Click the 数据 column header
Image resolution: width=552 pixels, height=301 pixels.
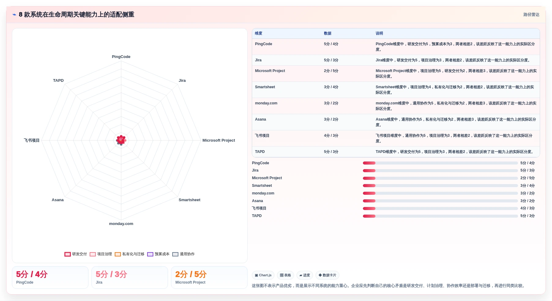click(x=328, y=34)
